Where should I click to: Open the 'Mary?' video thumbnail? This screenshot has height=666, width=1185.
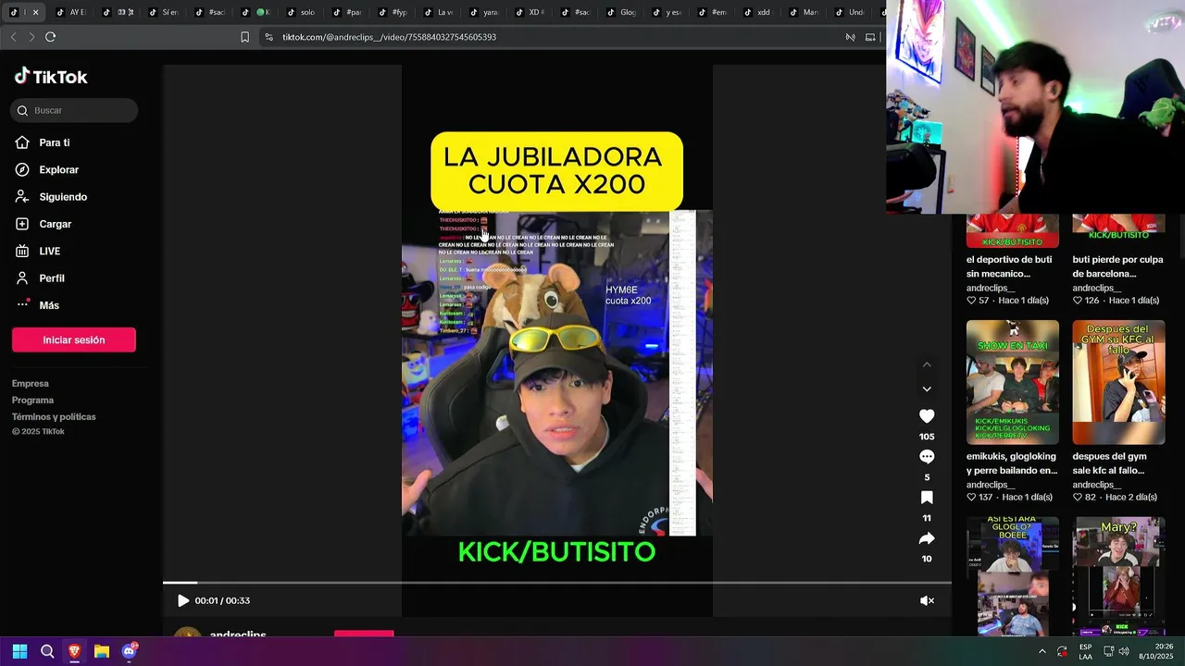1118,575
